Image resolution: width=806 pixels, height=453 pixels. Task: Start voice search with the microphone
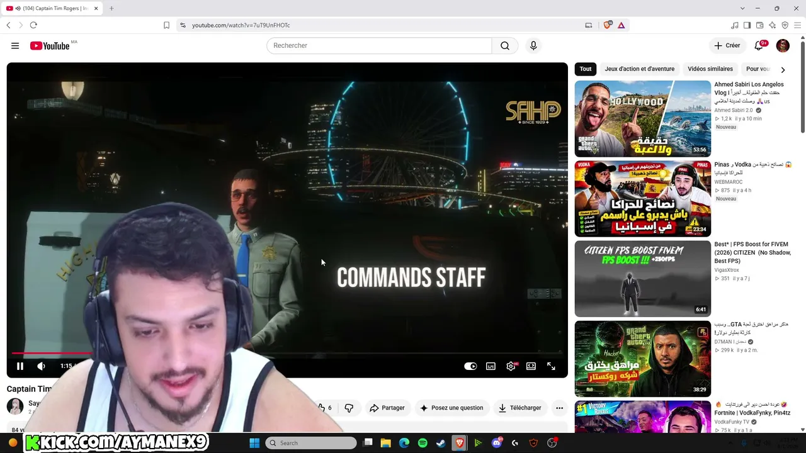click(533, 46)
